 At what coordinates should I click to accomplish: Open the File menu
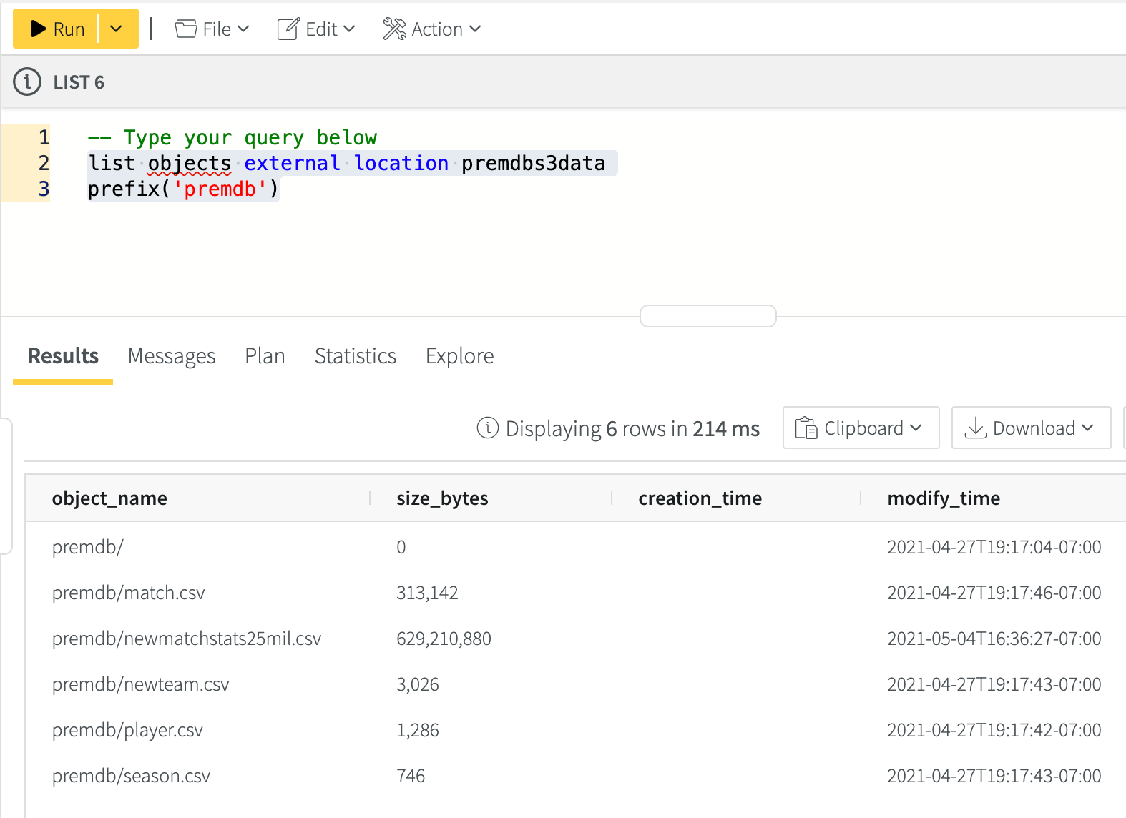[x=212, y=29]
